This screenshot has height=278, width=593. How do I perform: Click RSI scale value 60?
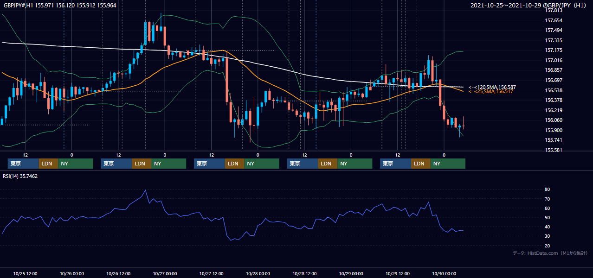point(548,208)
